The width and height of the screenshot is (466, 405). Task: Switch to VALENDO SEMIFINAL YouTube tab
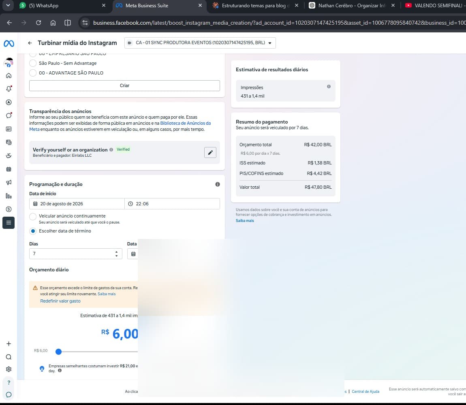(x=435, y=5)
